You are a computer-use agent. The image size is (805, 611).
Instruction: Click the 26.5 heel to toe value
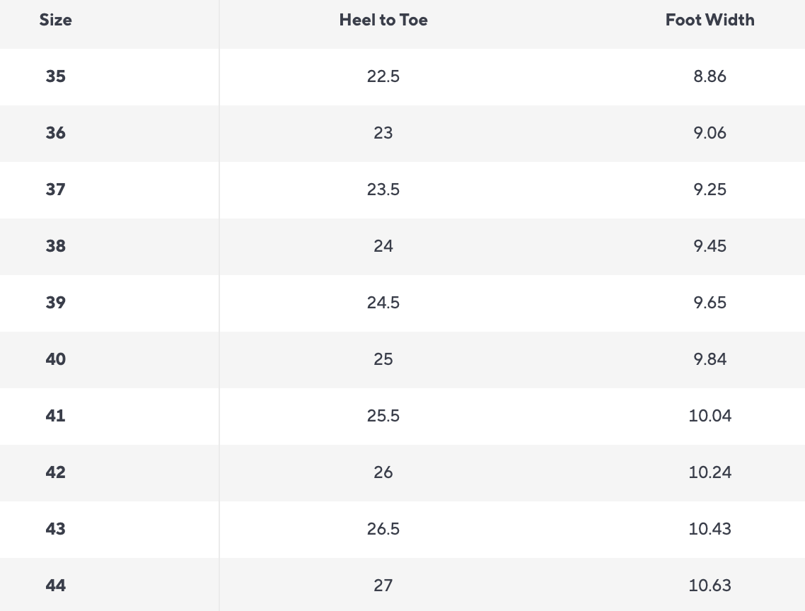tap(383, 529)
